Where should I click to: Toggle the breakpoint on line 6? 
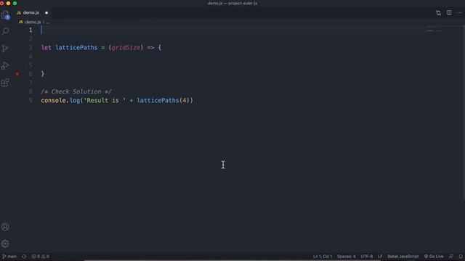[x=17, y=74]
